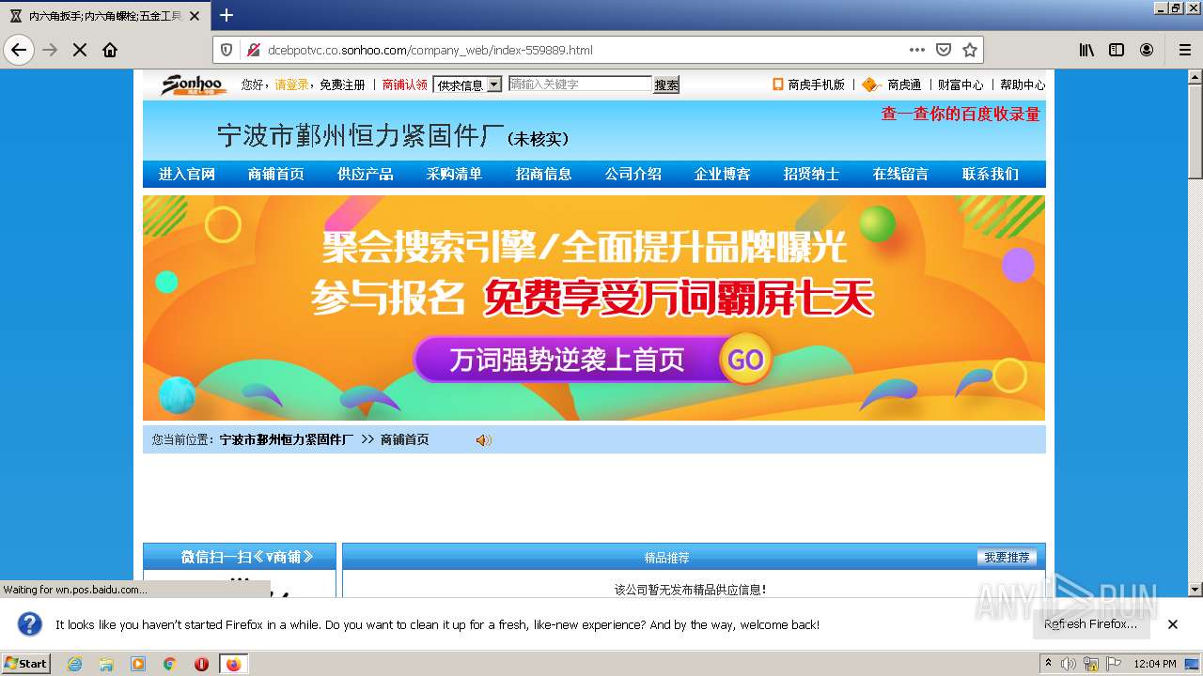View site connection security info icon

[252, 50]
